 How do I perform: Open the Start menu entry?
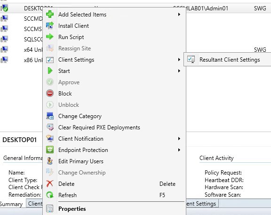click(114, 71)
